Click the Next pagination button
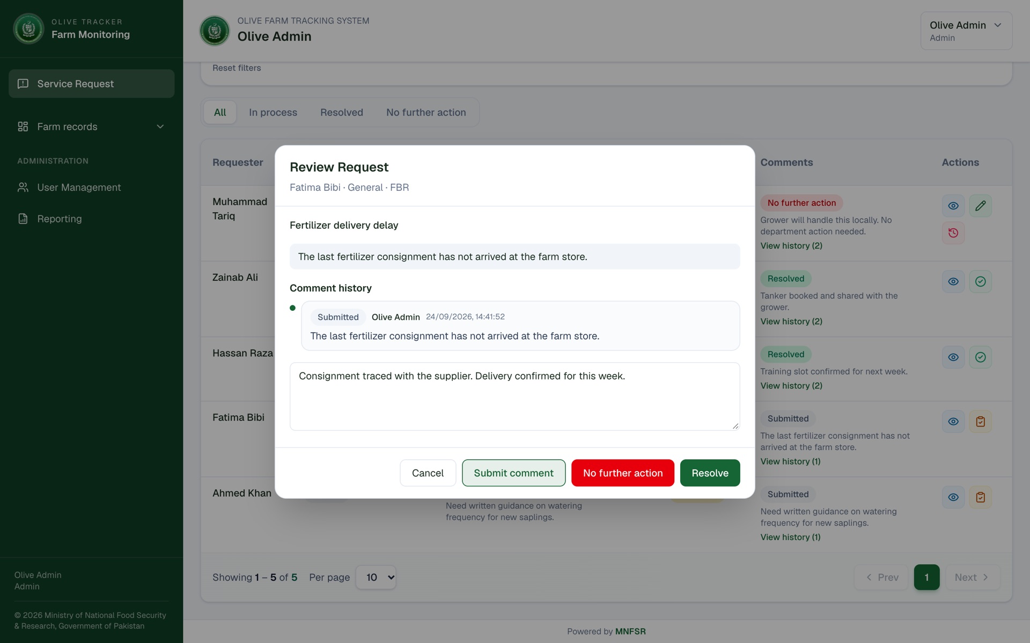This screenshot has width=1030, height=643. point(973,577)
